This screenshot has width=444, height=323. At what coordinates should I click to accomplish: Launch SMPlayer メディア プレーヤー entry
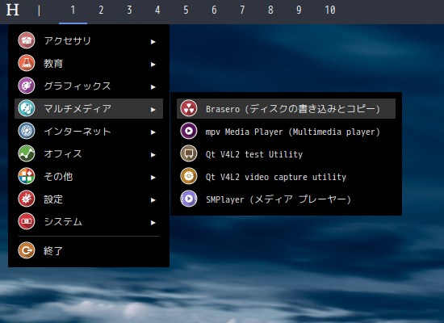click(286, 199)
